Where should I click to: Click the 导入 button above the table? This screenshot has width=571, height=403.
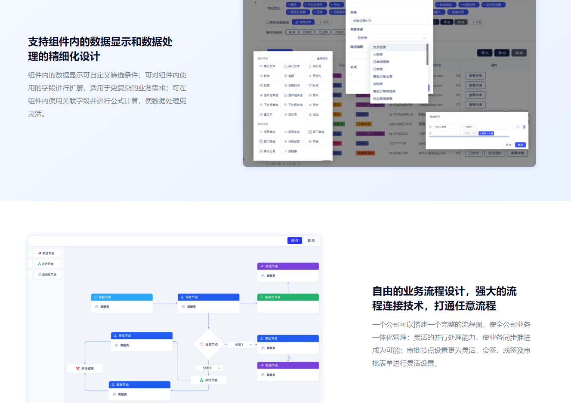click(485, 53)
